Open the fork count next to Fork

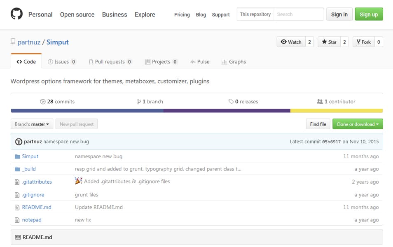click(x=379, y=42)
